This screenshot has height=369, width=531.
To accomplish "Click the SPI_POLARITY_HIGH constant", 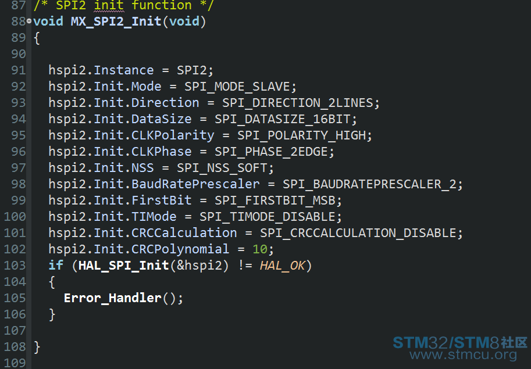I will [x=301, y=135].
